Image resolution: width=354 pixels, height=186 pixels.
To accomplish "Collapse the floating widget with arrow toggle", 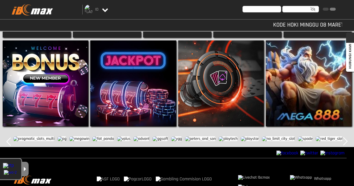I will 25,169.
